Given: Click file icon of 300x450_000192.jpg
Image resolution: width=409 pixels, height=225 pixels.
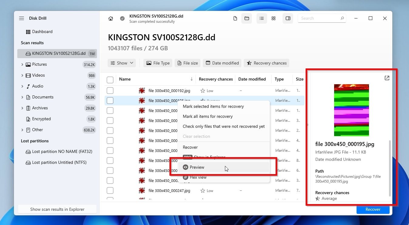Looking at the screenshot, I should (x=142, y=91).
